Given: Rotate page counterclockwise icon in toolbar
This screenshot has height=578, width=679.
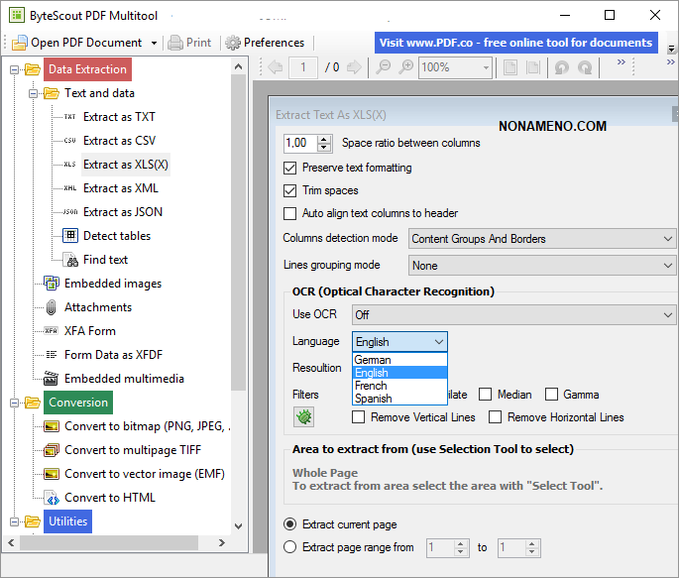Looking at the screenshot, I should (x=561, y=67).
